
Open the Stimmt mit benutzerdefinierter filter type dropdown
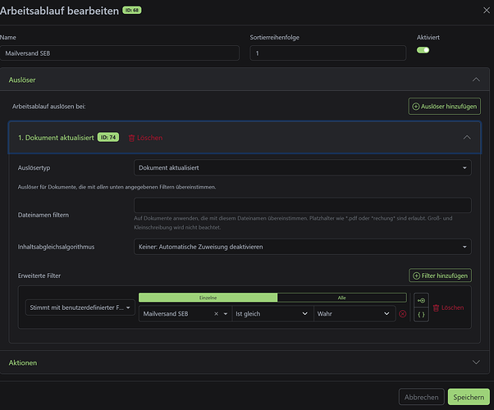80,307
